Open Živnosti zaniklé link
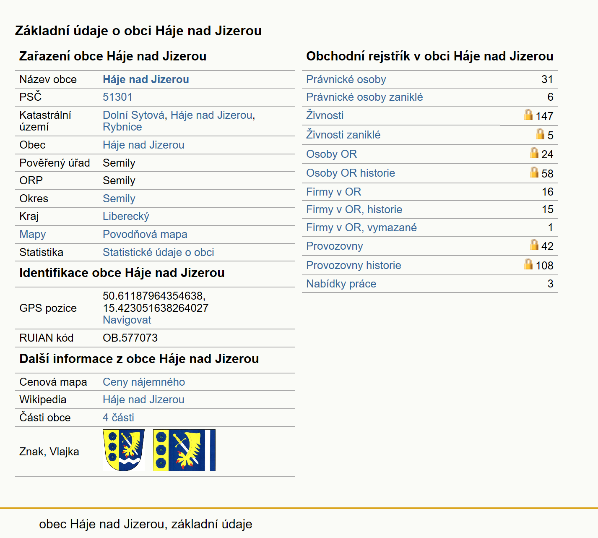Image resolution: width=598 pixels, height=538 pixels. 343,134
